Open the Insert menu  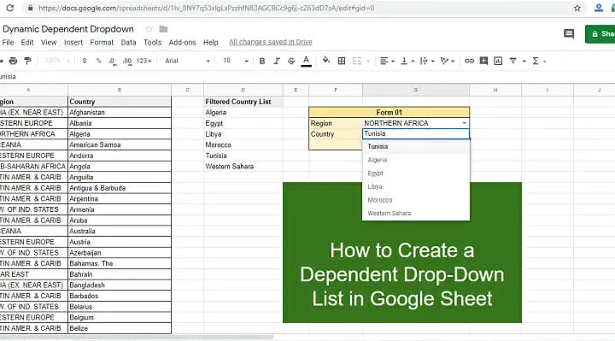click(x=73, y=43)
